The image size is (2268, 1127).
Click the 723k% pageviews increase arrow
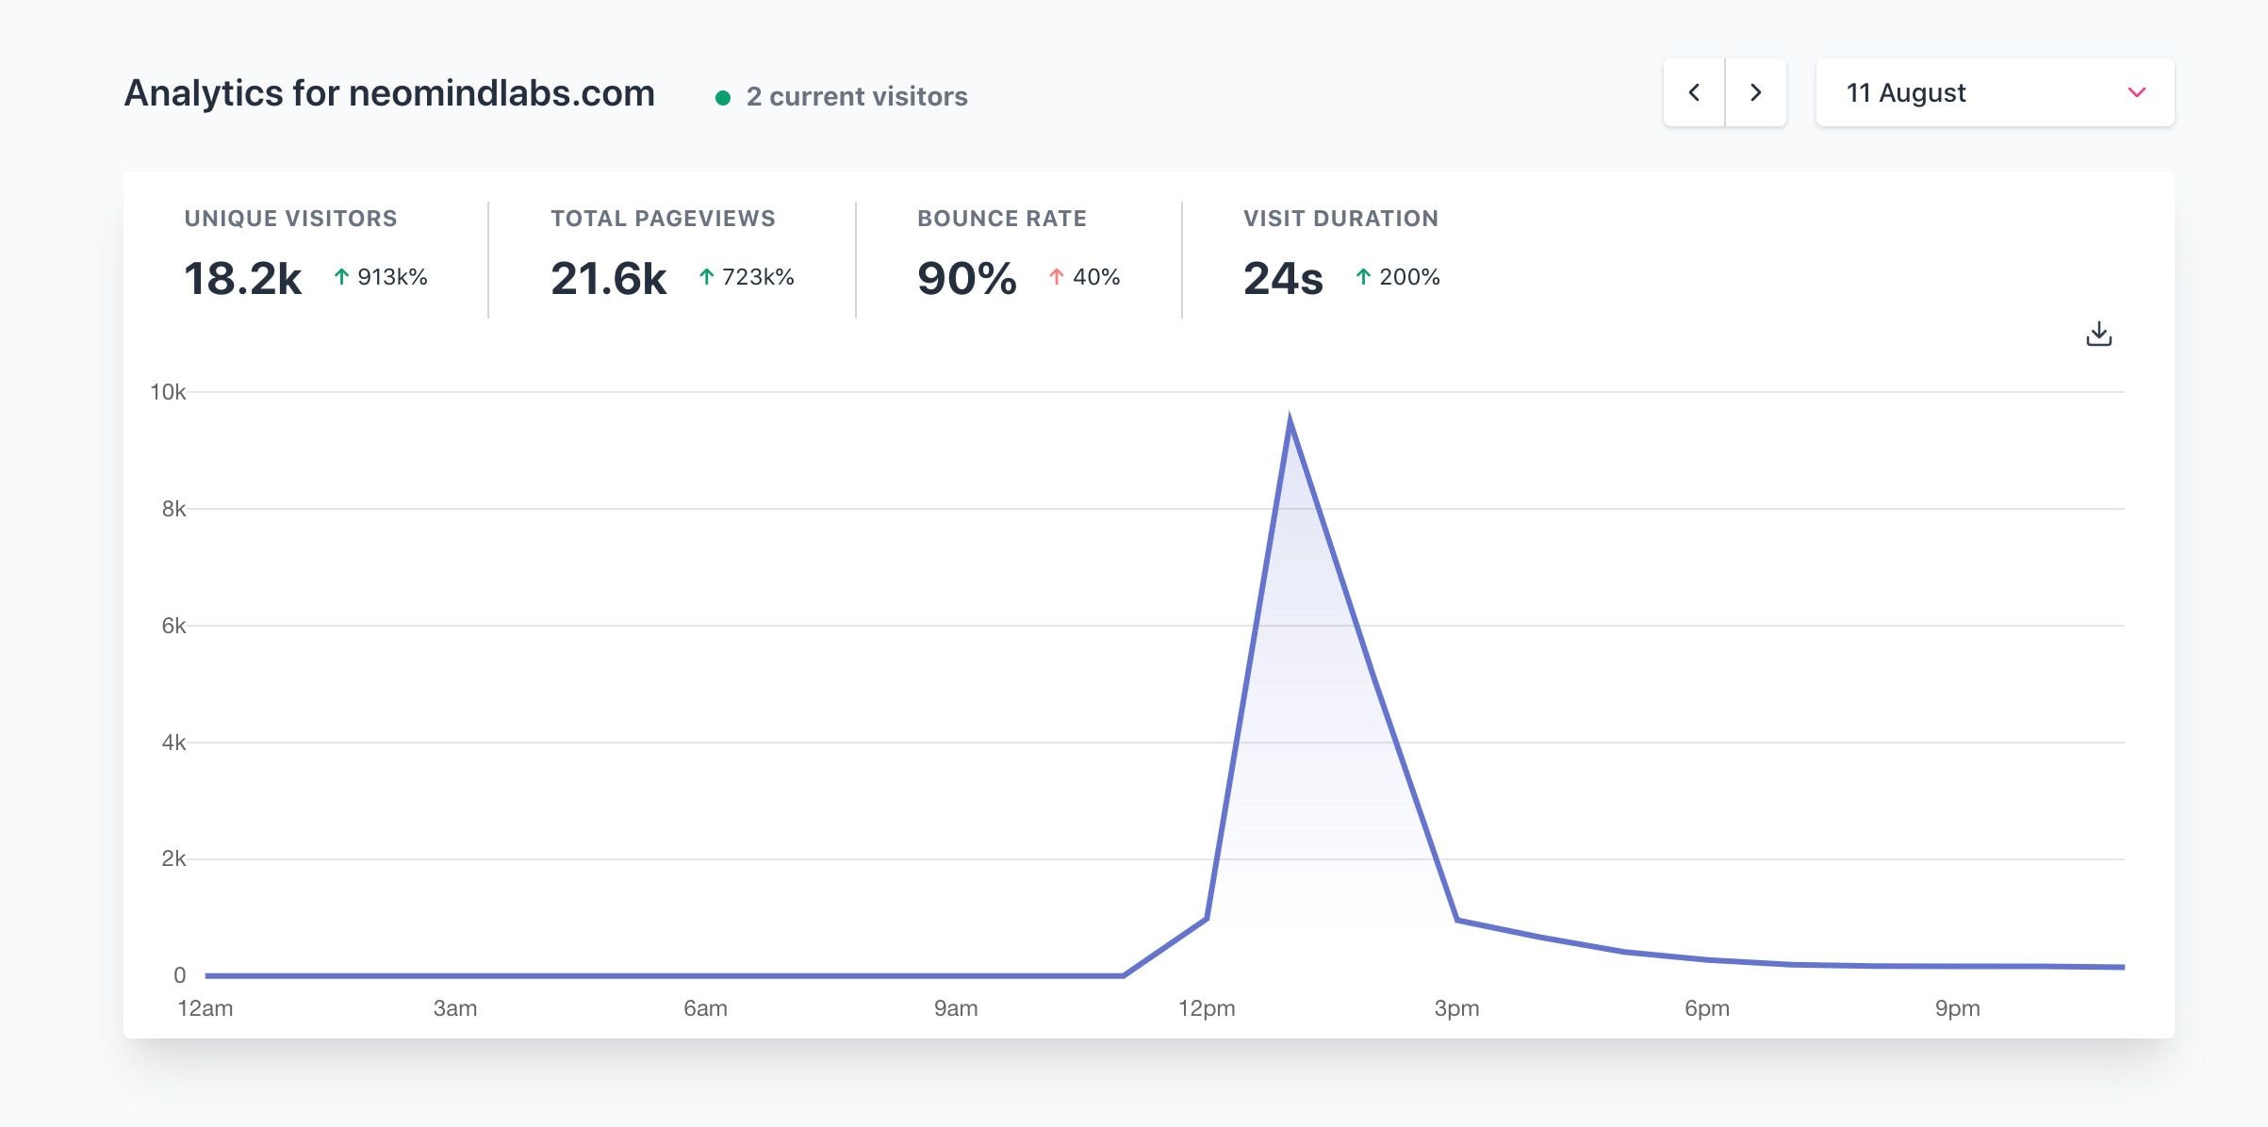[x=706, y=277]
